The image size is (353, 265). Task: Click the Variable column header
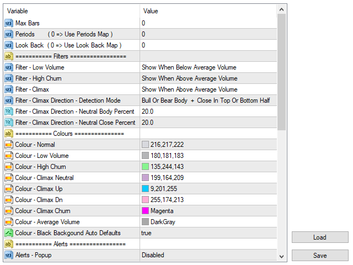tap(72, 11)
